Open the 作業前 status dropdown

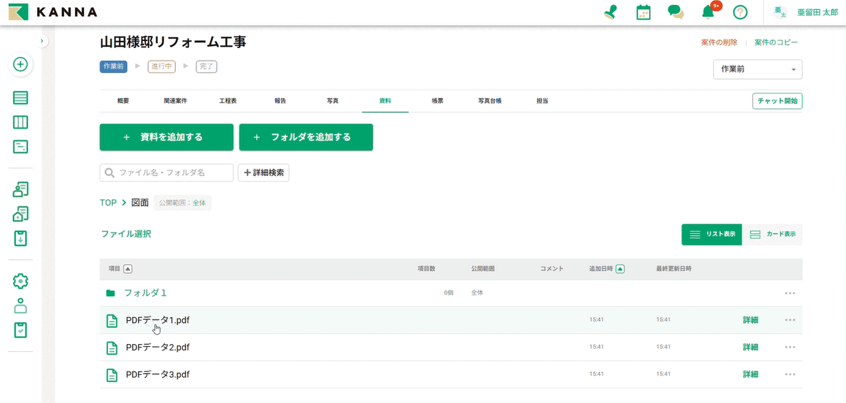757,69
